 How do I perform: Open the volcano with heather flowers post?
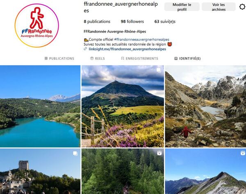[123, 106]
